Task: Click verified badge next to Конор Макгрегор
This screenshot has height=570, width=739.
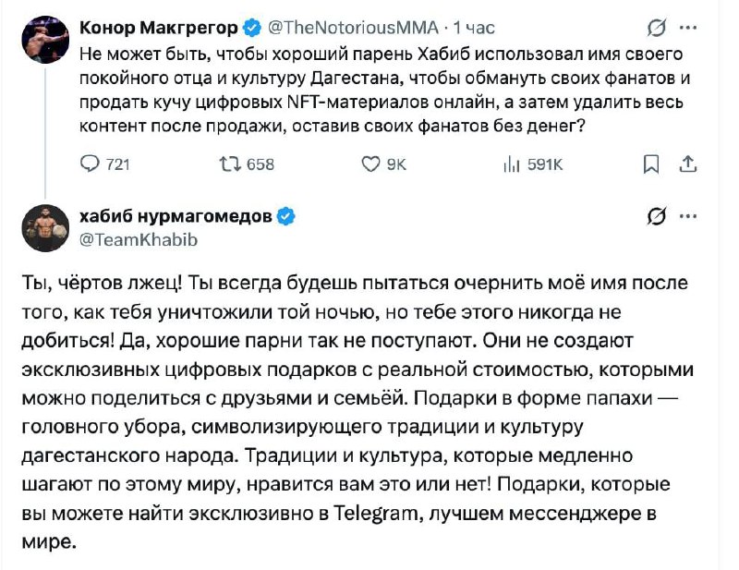Action: pos(253,26)
